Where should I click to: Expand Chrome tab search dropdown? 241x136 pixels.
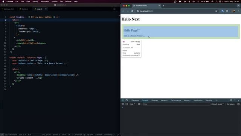(x=238, y=6)
